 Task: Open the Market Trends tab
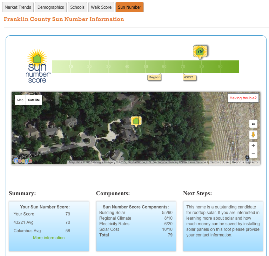coord(18,7)
